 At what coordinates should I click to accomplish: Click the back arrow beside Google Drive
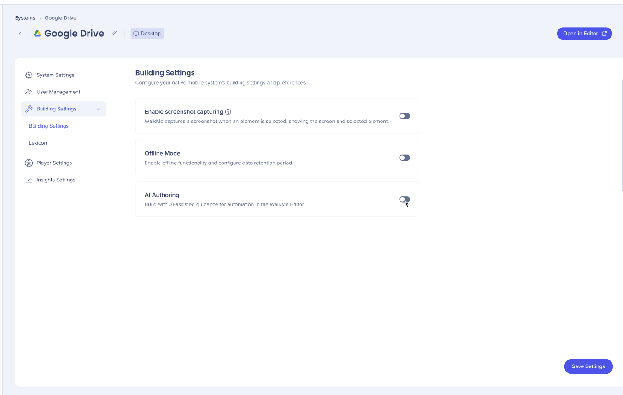click(20, 34)
